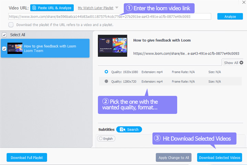Uncheck the Loom feedback video item checkbox
Screen dimensions: 247x165
tap(4, 49)
